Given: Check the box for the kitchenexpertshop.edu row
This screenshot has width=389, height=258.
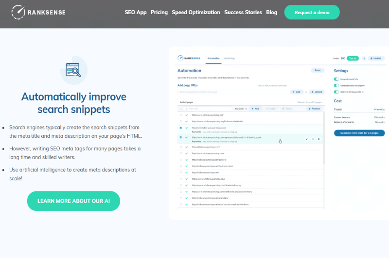Looking at the screenshot, I should pos(180,179).
